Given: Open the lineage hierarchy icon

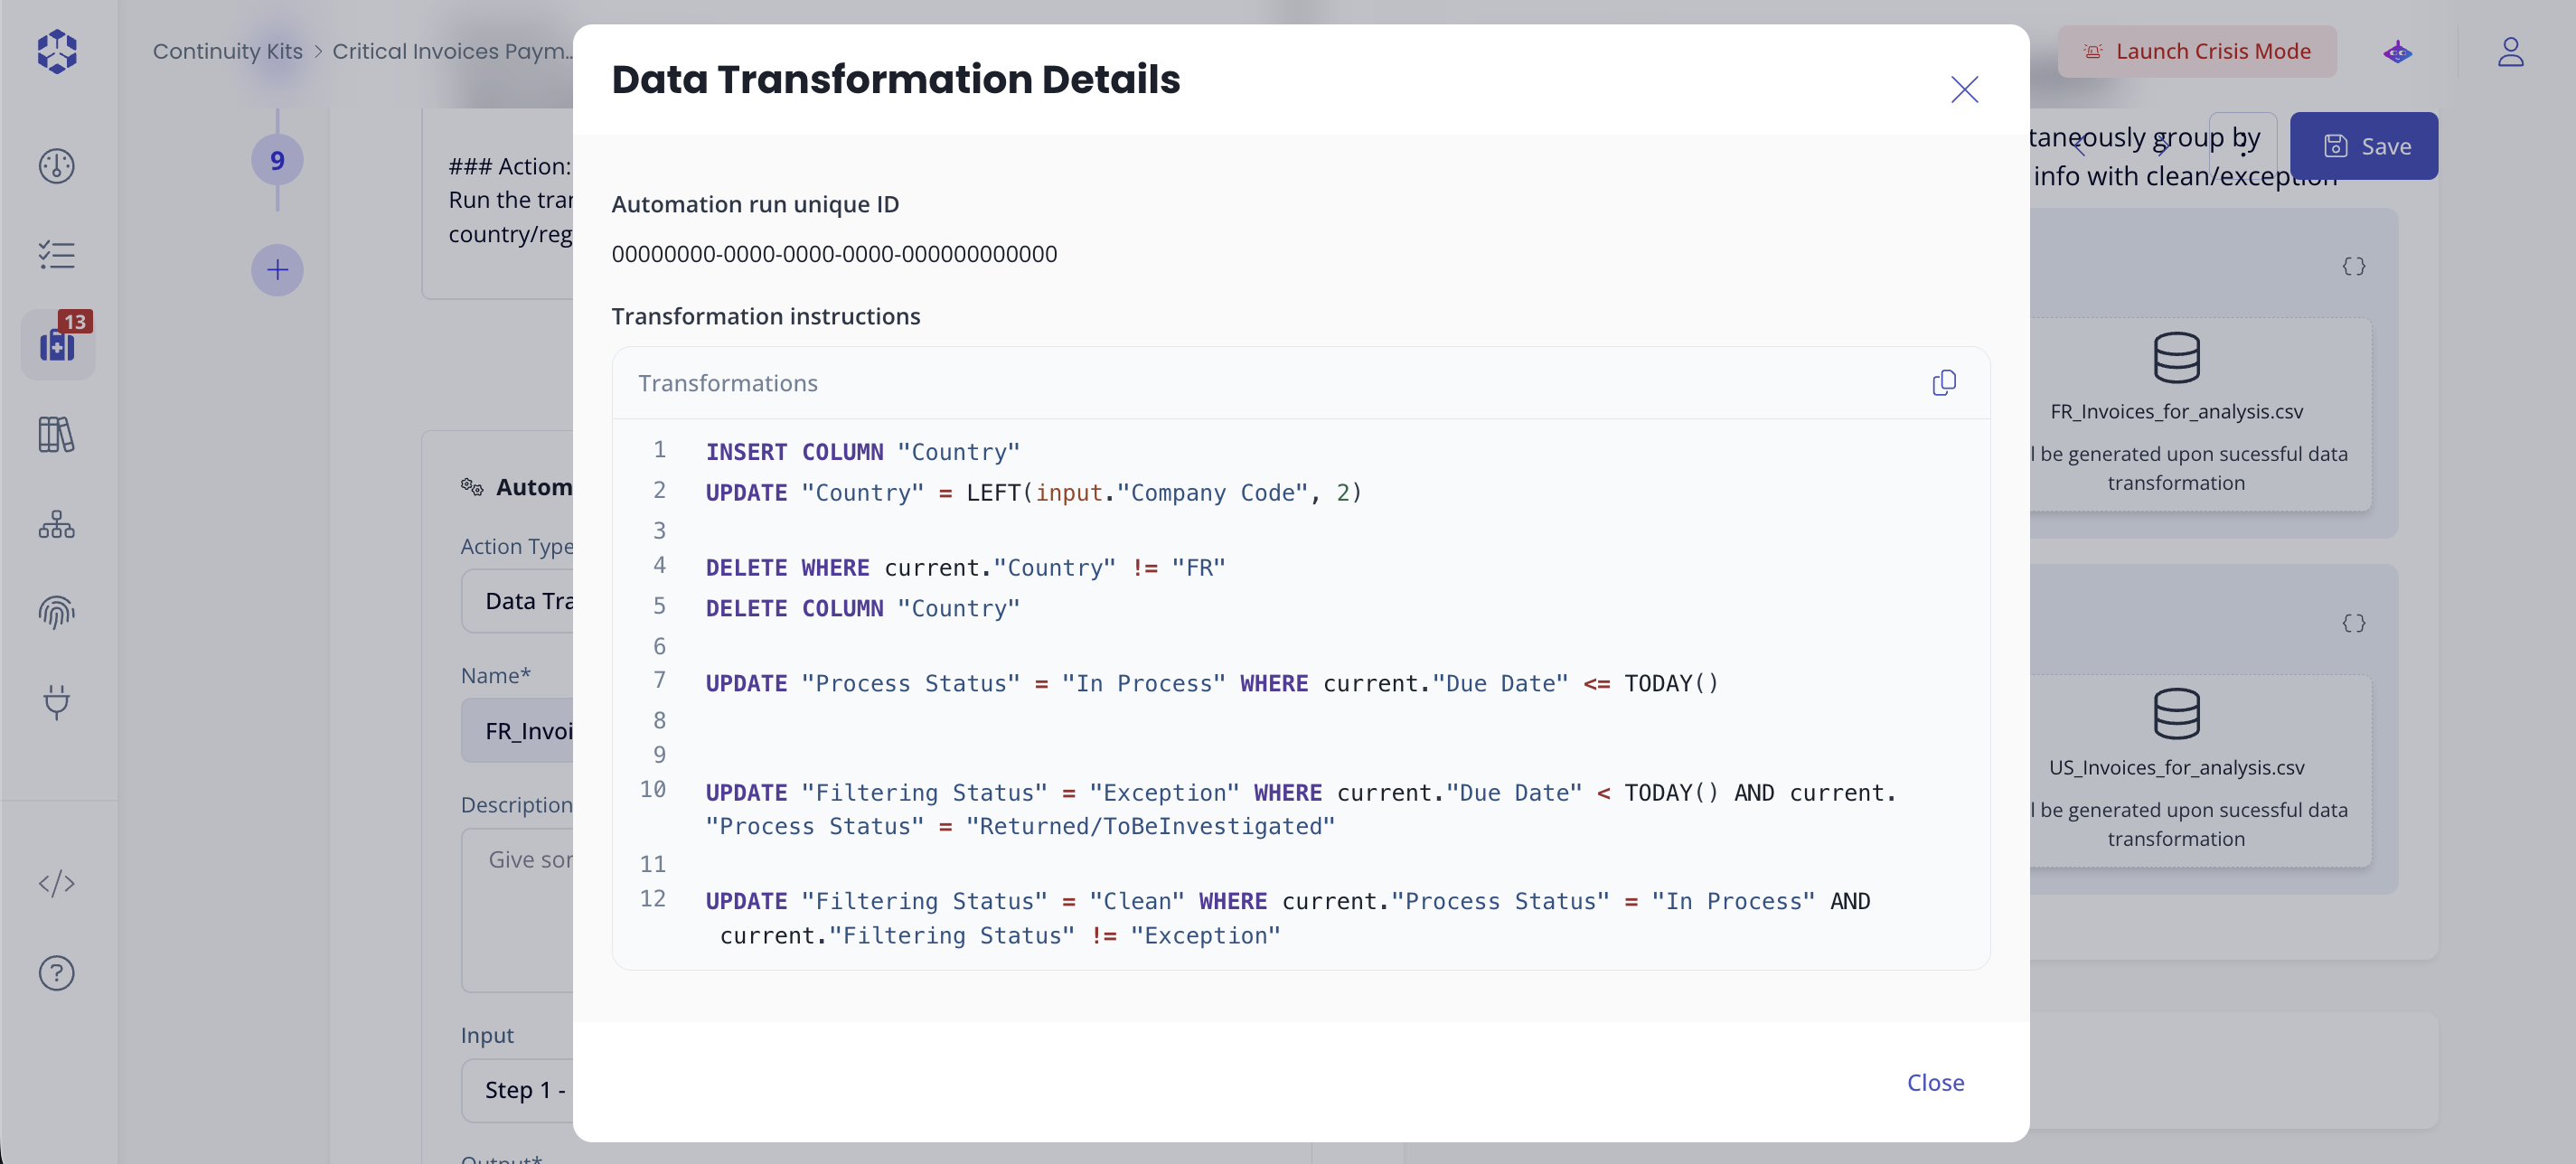Looking at the screenshot, I should click(57, 524).
